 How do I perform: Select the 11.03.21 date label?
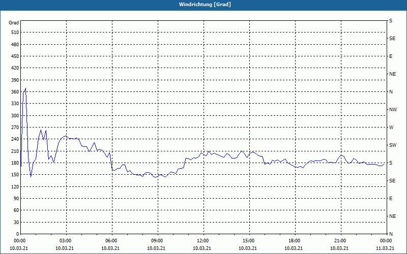click(385, 248)
